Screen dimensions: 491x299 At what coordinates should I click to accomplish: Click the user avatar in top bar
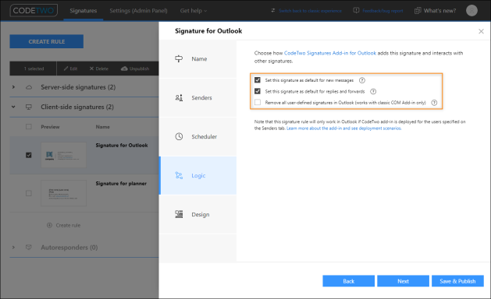[471, 10]
